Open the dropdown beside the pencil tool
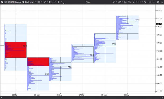This screenshot has height=99, width=164. pos(47,2)
